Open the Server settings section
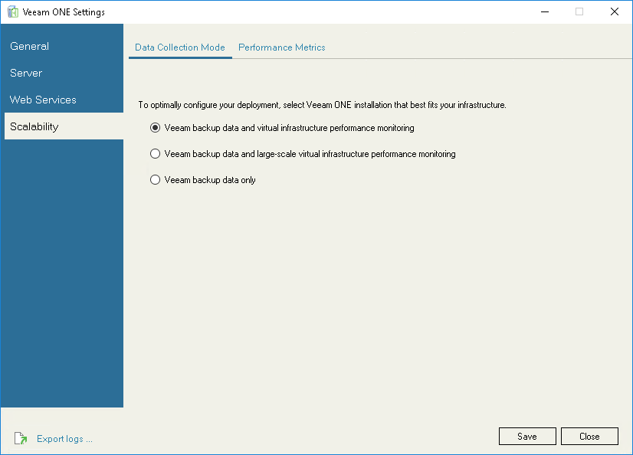This screenshot has height=455, width=633. coord(25,73)
